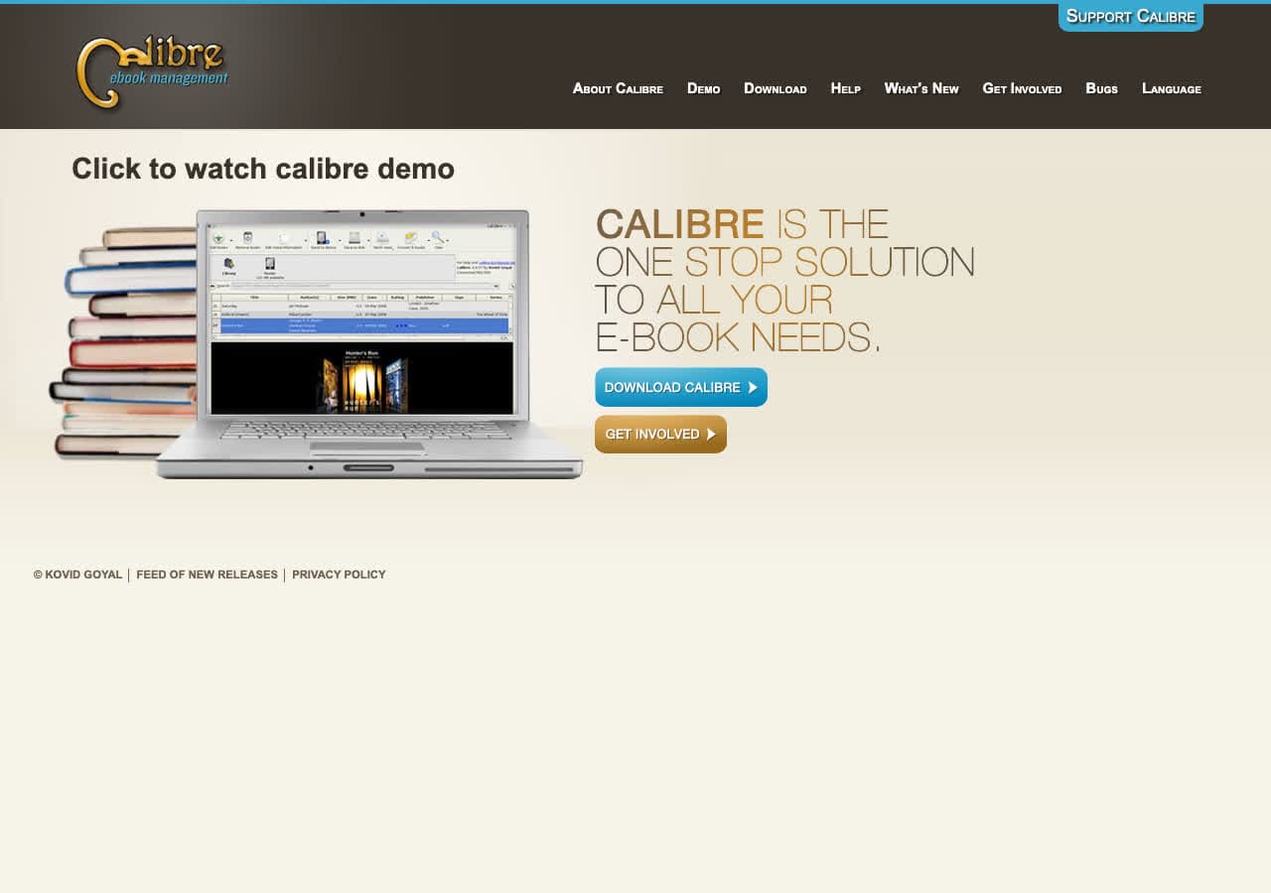Open the Privacy Policy link
Image resolution: width=1271 pixels, height=893 pixels.
click(339, 574)
